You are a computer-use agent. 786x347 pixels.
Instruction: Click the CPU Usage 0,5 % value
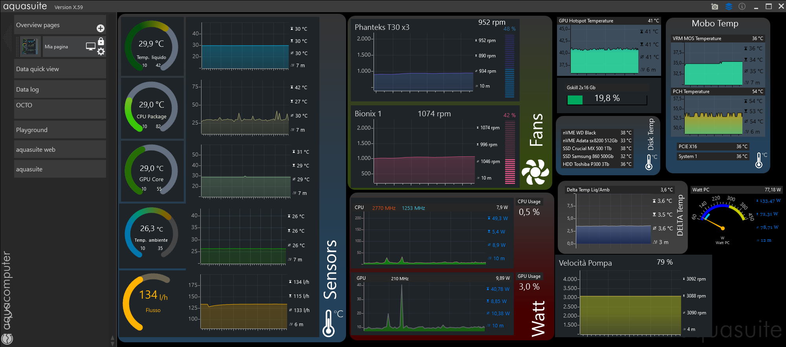[x=529, y=212]
